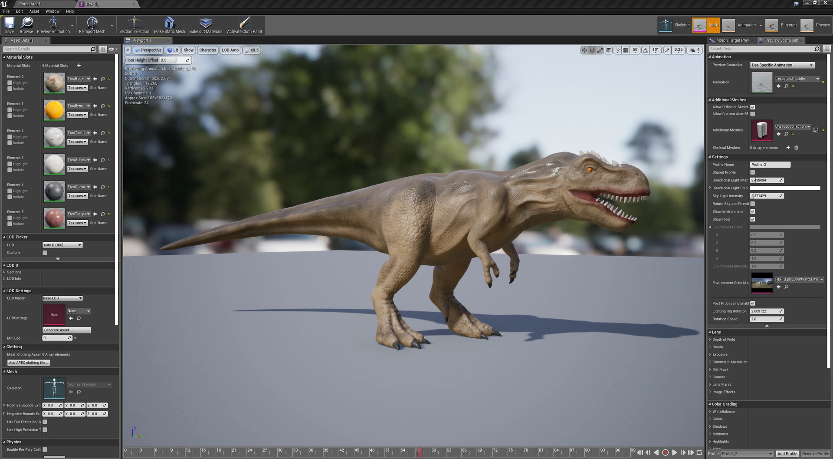
Task: Click Add APEX clothing file button
Action: (29, 363)
